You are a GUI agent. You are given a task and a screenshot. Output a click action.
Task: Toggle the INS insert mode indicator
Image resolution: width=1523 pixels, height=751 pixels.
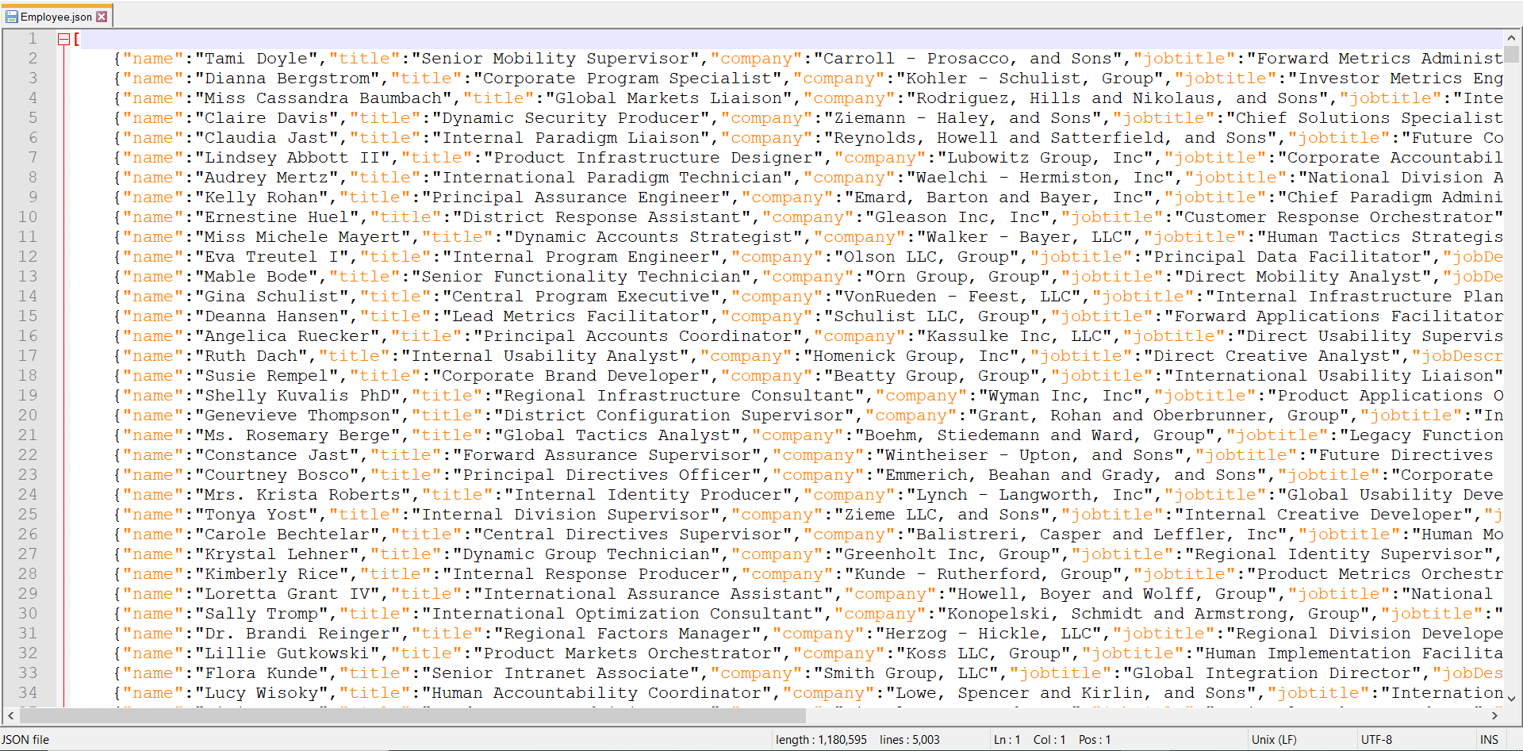pos(1489,739)
